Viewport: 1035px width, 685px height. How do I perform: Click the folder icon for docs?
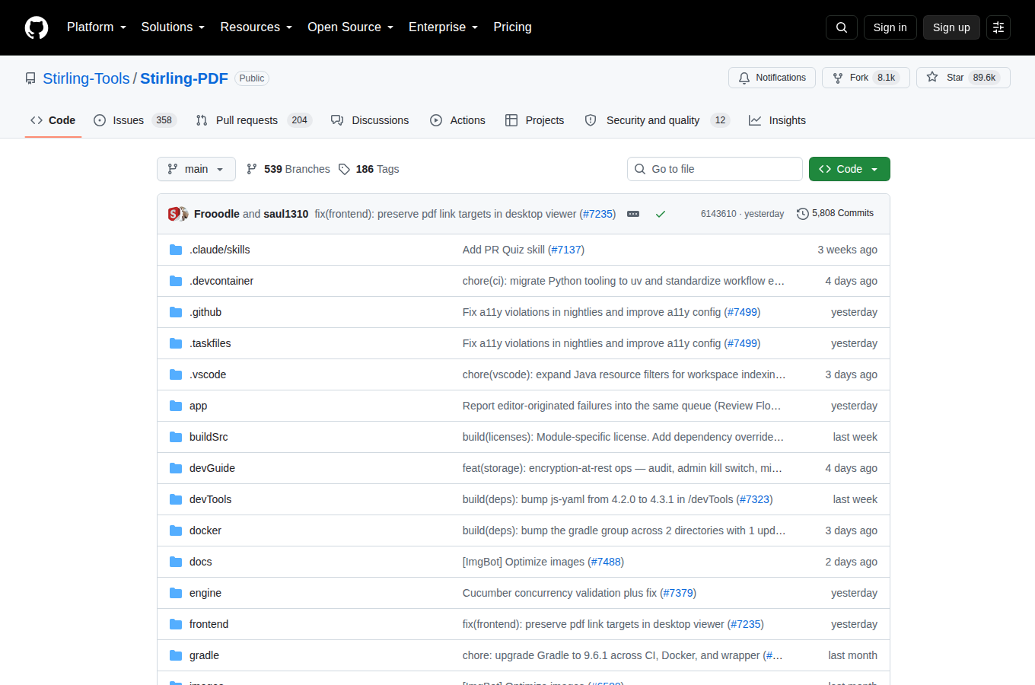pos(176,562)
